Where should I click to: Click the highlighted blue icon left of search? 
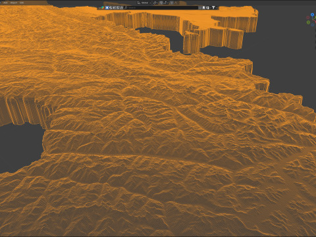[x=107, y=8]
